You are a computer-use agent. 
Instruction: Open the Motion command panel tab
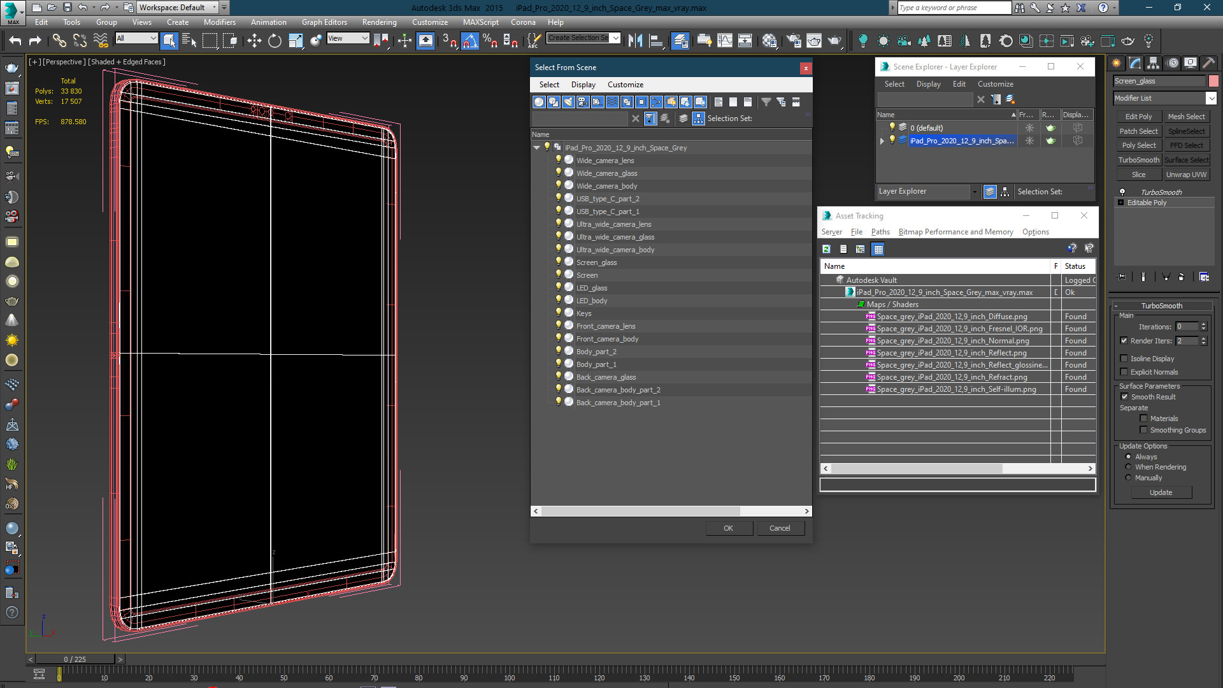click(x=1172, y=63)
